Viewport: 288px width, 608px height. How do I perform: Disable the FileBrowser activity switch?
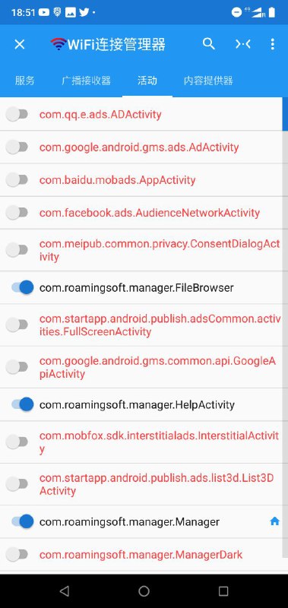tap(23, 287)
